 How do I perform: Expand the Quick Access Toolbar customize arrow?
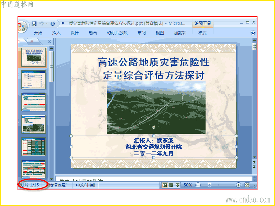point(63,23)
